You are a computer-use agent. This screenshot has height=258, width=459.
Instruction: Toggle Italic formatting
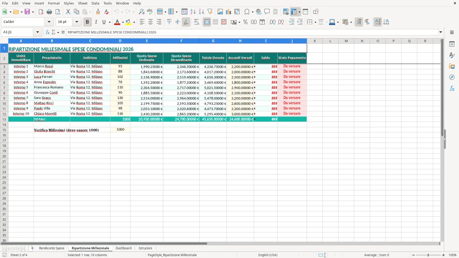pyautogui.click(x=96, y=22)
